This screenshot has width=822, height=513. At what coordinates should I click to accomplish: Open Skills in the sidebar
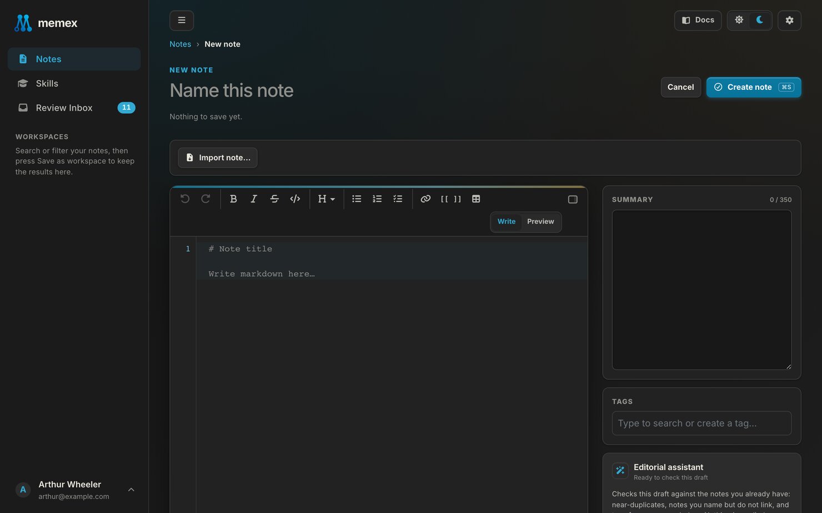tap(74, 83)
